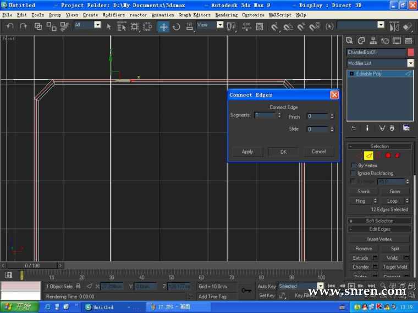Choose Polygon sub-object selection mode
The height and width of the screenshot is (313, 418).
coord(388,156)
